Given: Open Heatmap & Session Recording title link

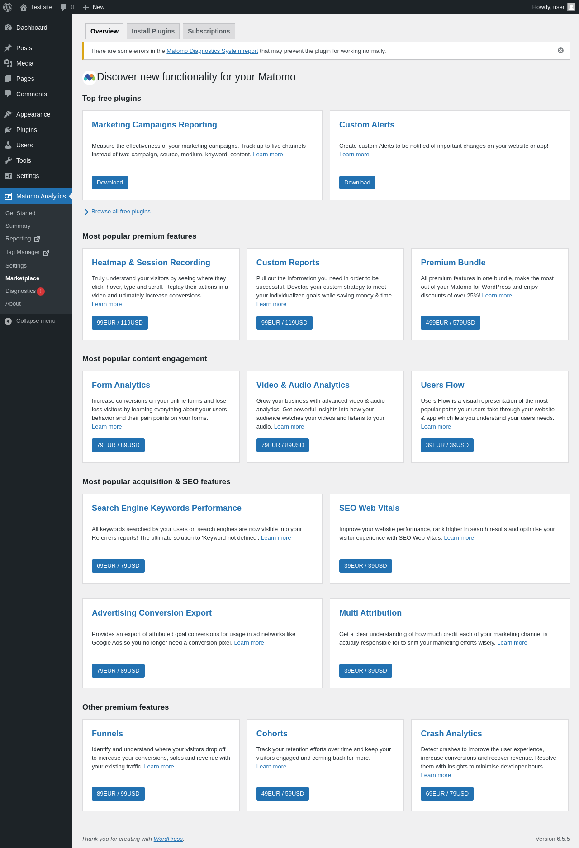Looking at the screenshot, I should pyautogui.click(x=151, y=263).
